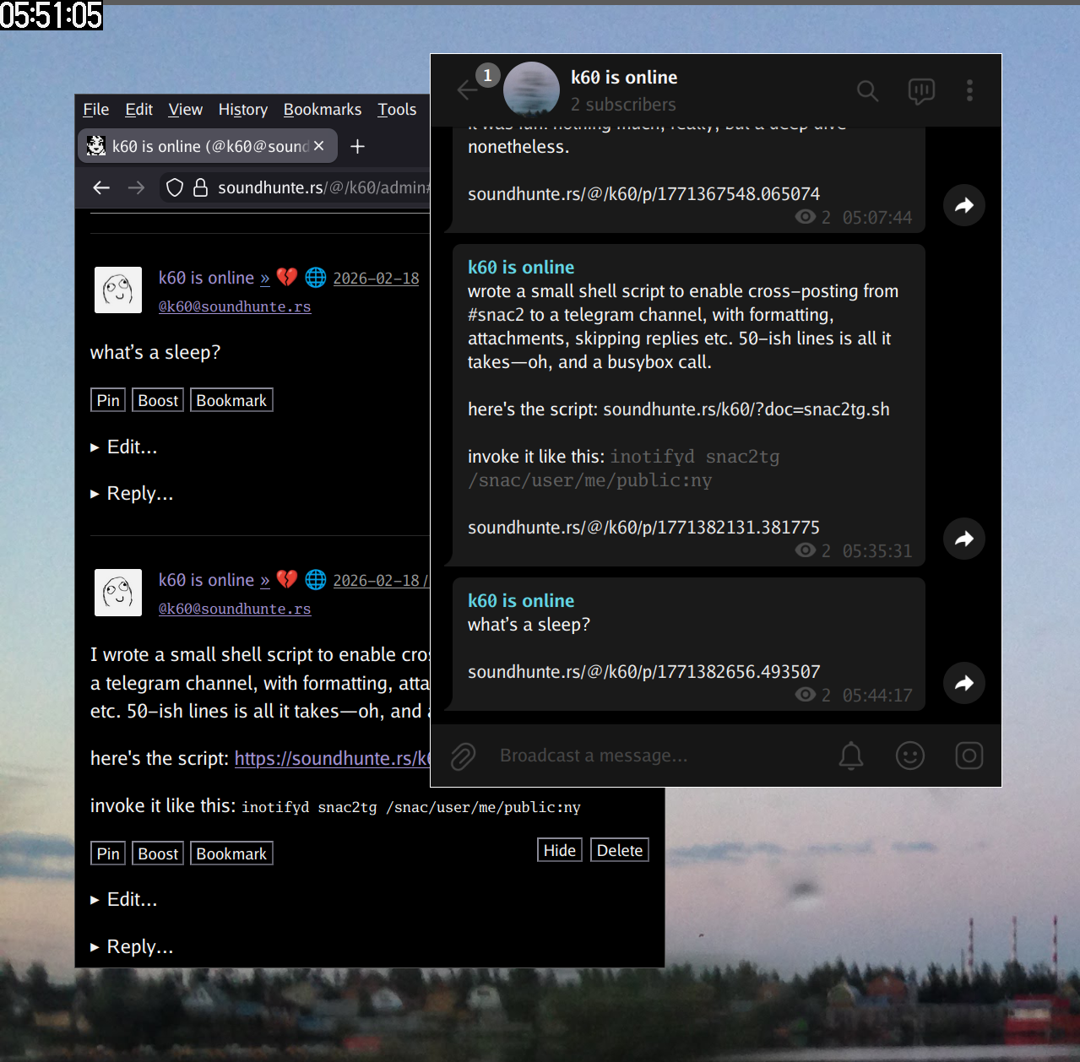Open the channel discussion comments icon
The width and height of the screenshot is (1080, 1062).
(x=920, y=90)
